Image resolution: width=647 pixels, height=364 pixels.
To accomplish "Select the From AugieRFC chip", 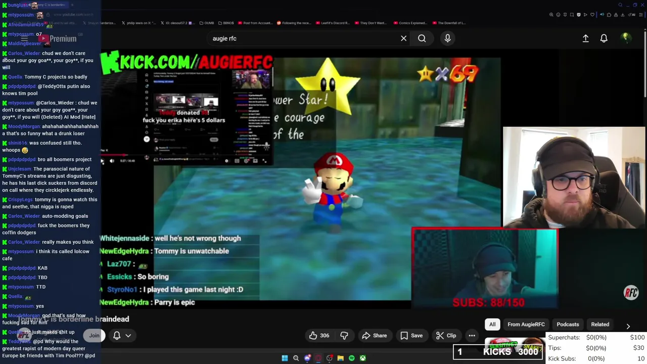I will point(526,324).
